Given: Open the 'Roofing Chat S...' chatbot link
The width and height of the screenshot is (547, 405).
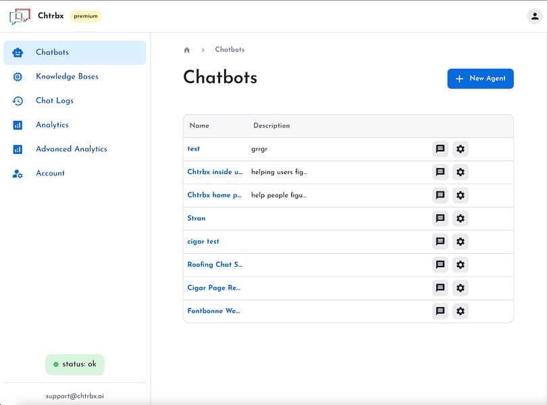Looking at the screenshot, I should point(215,265).
